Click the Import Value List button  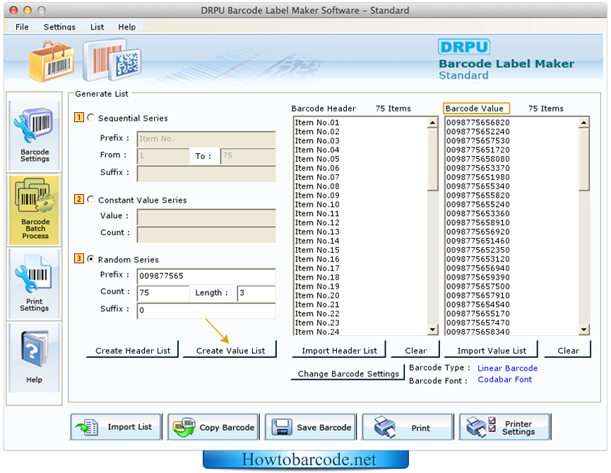(492, 350)
